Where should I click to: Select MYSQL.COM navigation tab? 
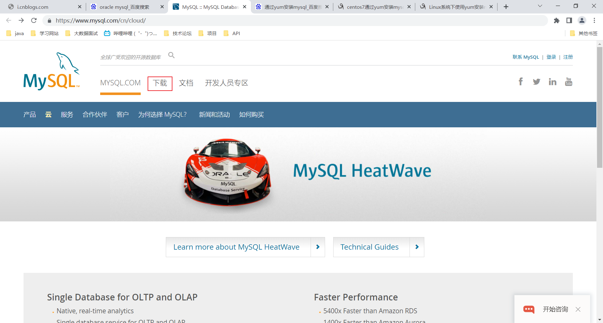tap(120, 83)
